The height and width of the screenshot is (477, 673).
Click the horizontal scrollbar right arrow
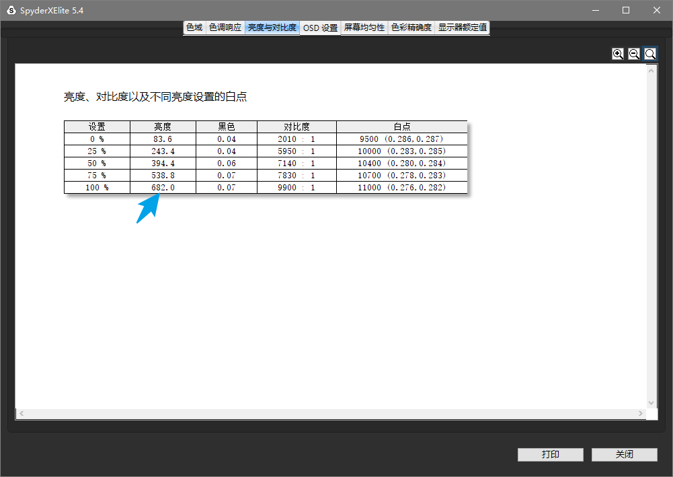pos(641,414)
